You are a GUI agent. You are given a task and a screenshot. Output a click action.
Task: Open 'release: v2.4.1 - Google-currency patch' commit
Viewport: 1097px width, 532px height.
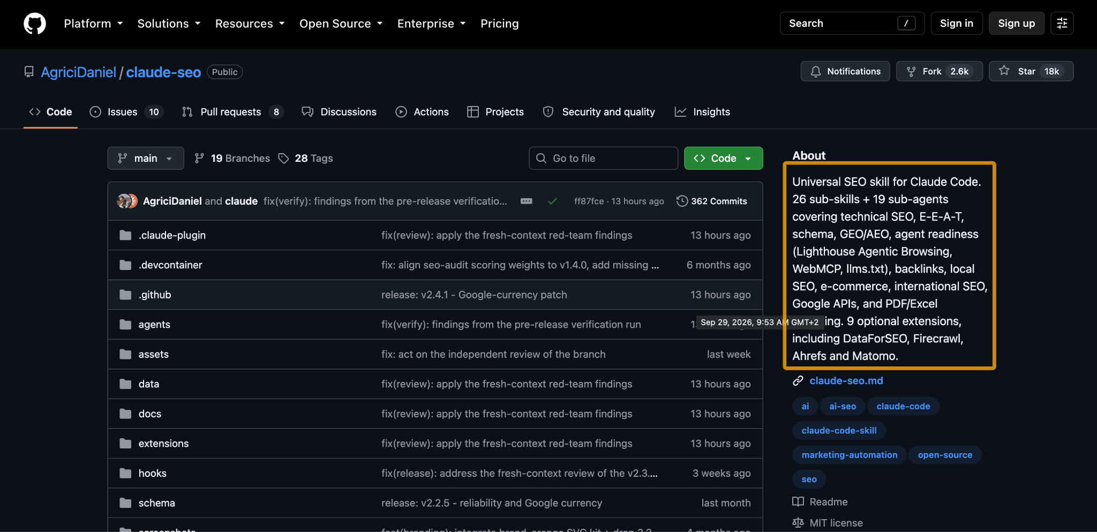coord(474,295)
